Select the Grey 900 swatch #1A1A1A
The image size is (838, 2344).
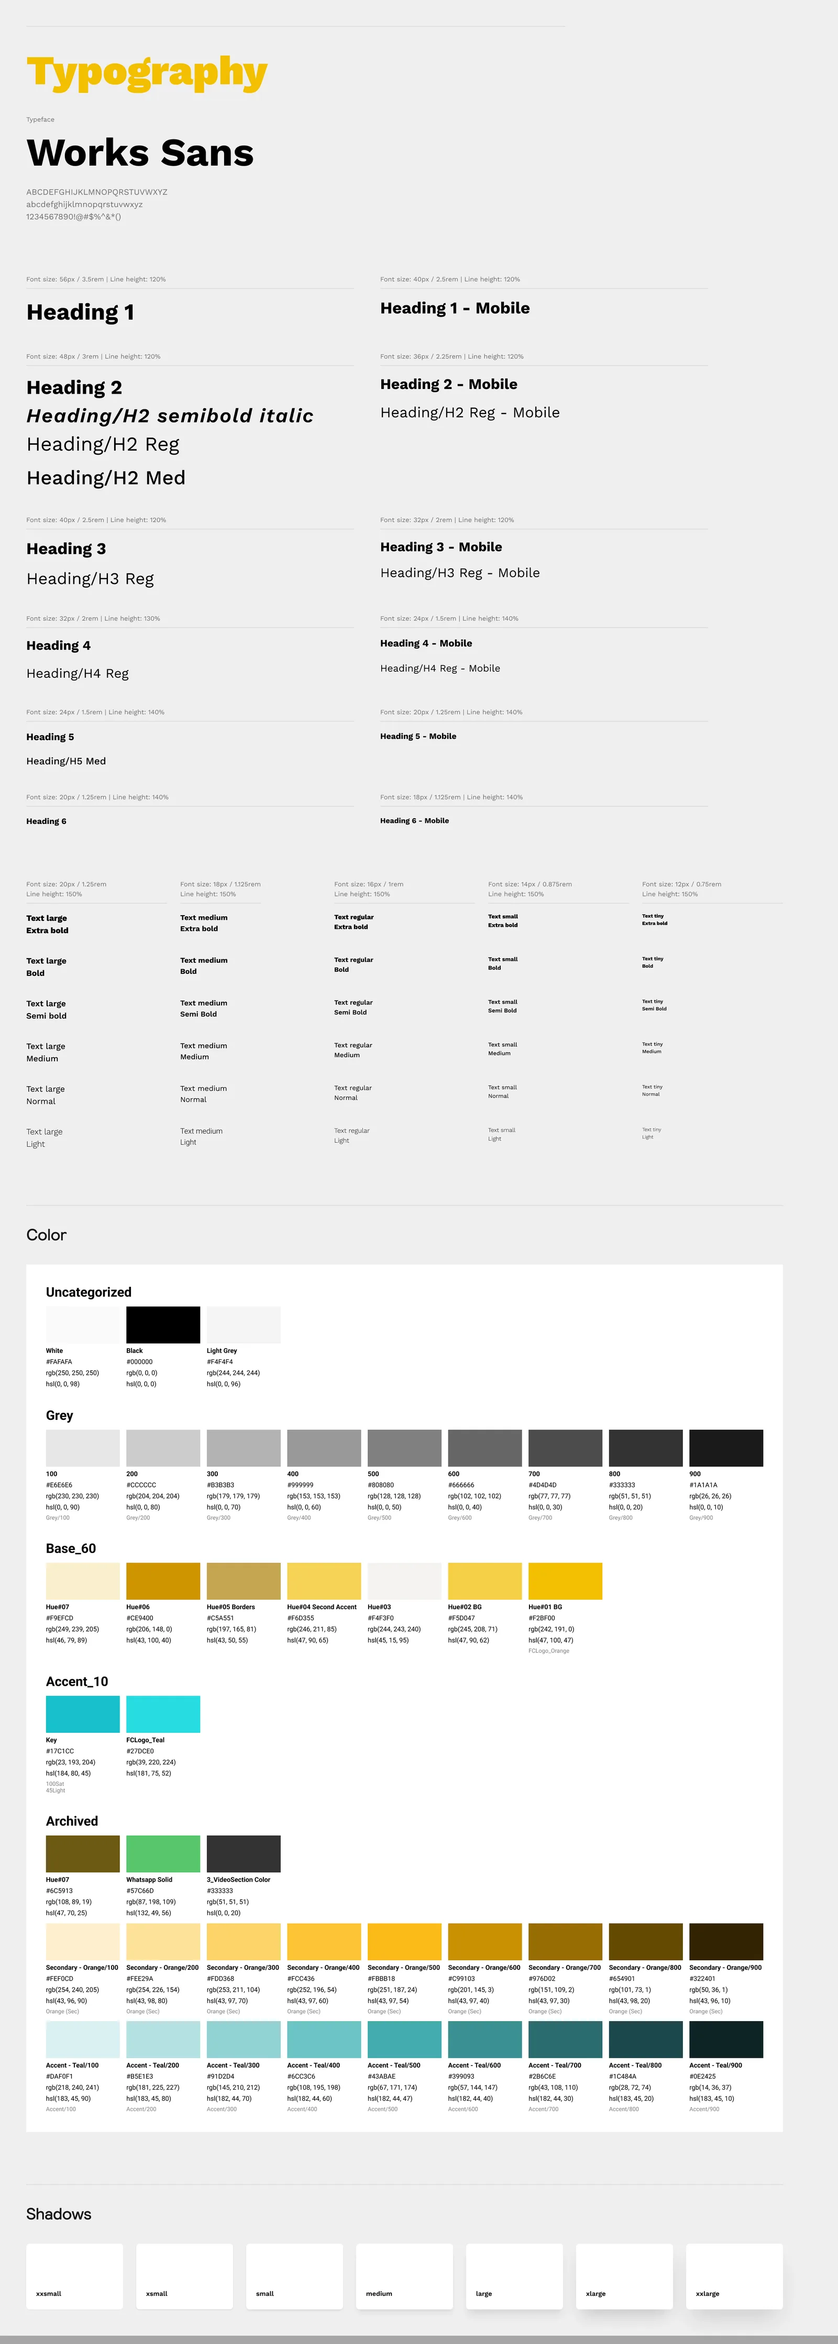coord(726,1447)
